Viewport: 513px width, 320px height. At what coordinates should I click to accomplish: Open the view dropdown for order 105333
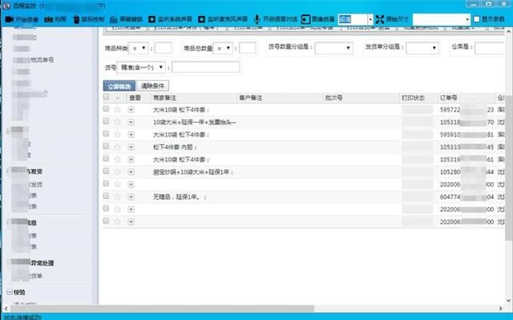(131, 147)
